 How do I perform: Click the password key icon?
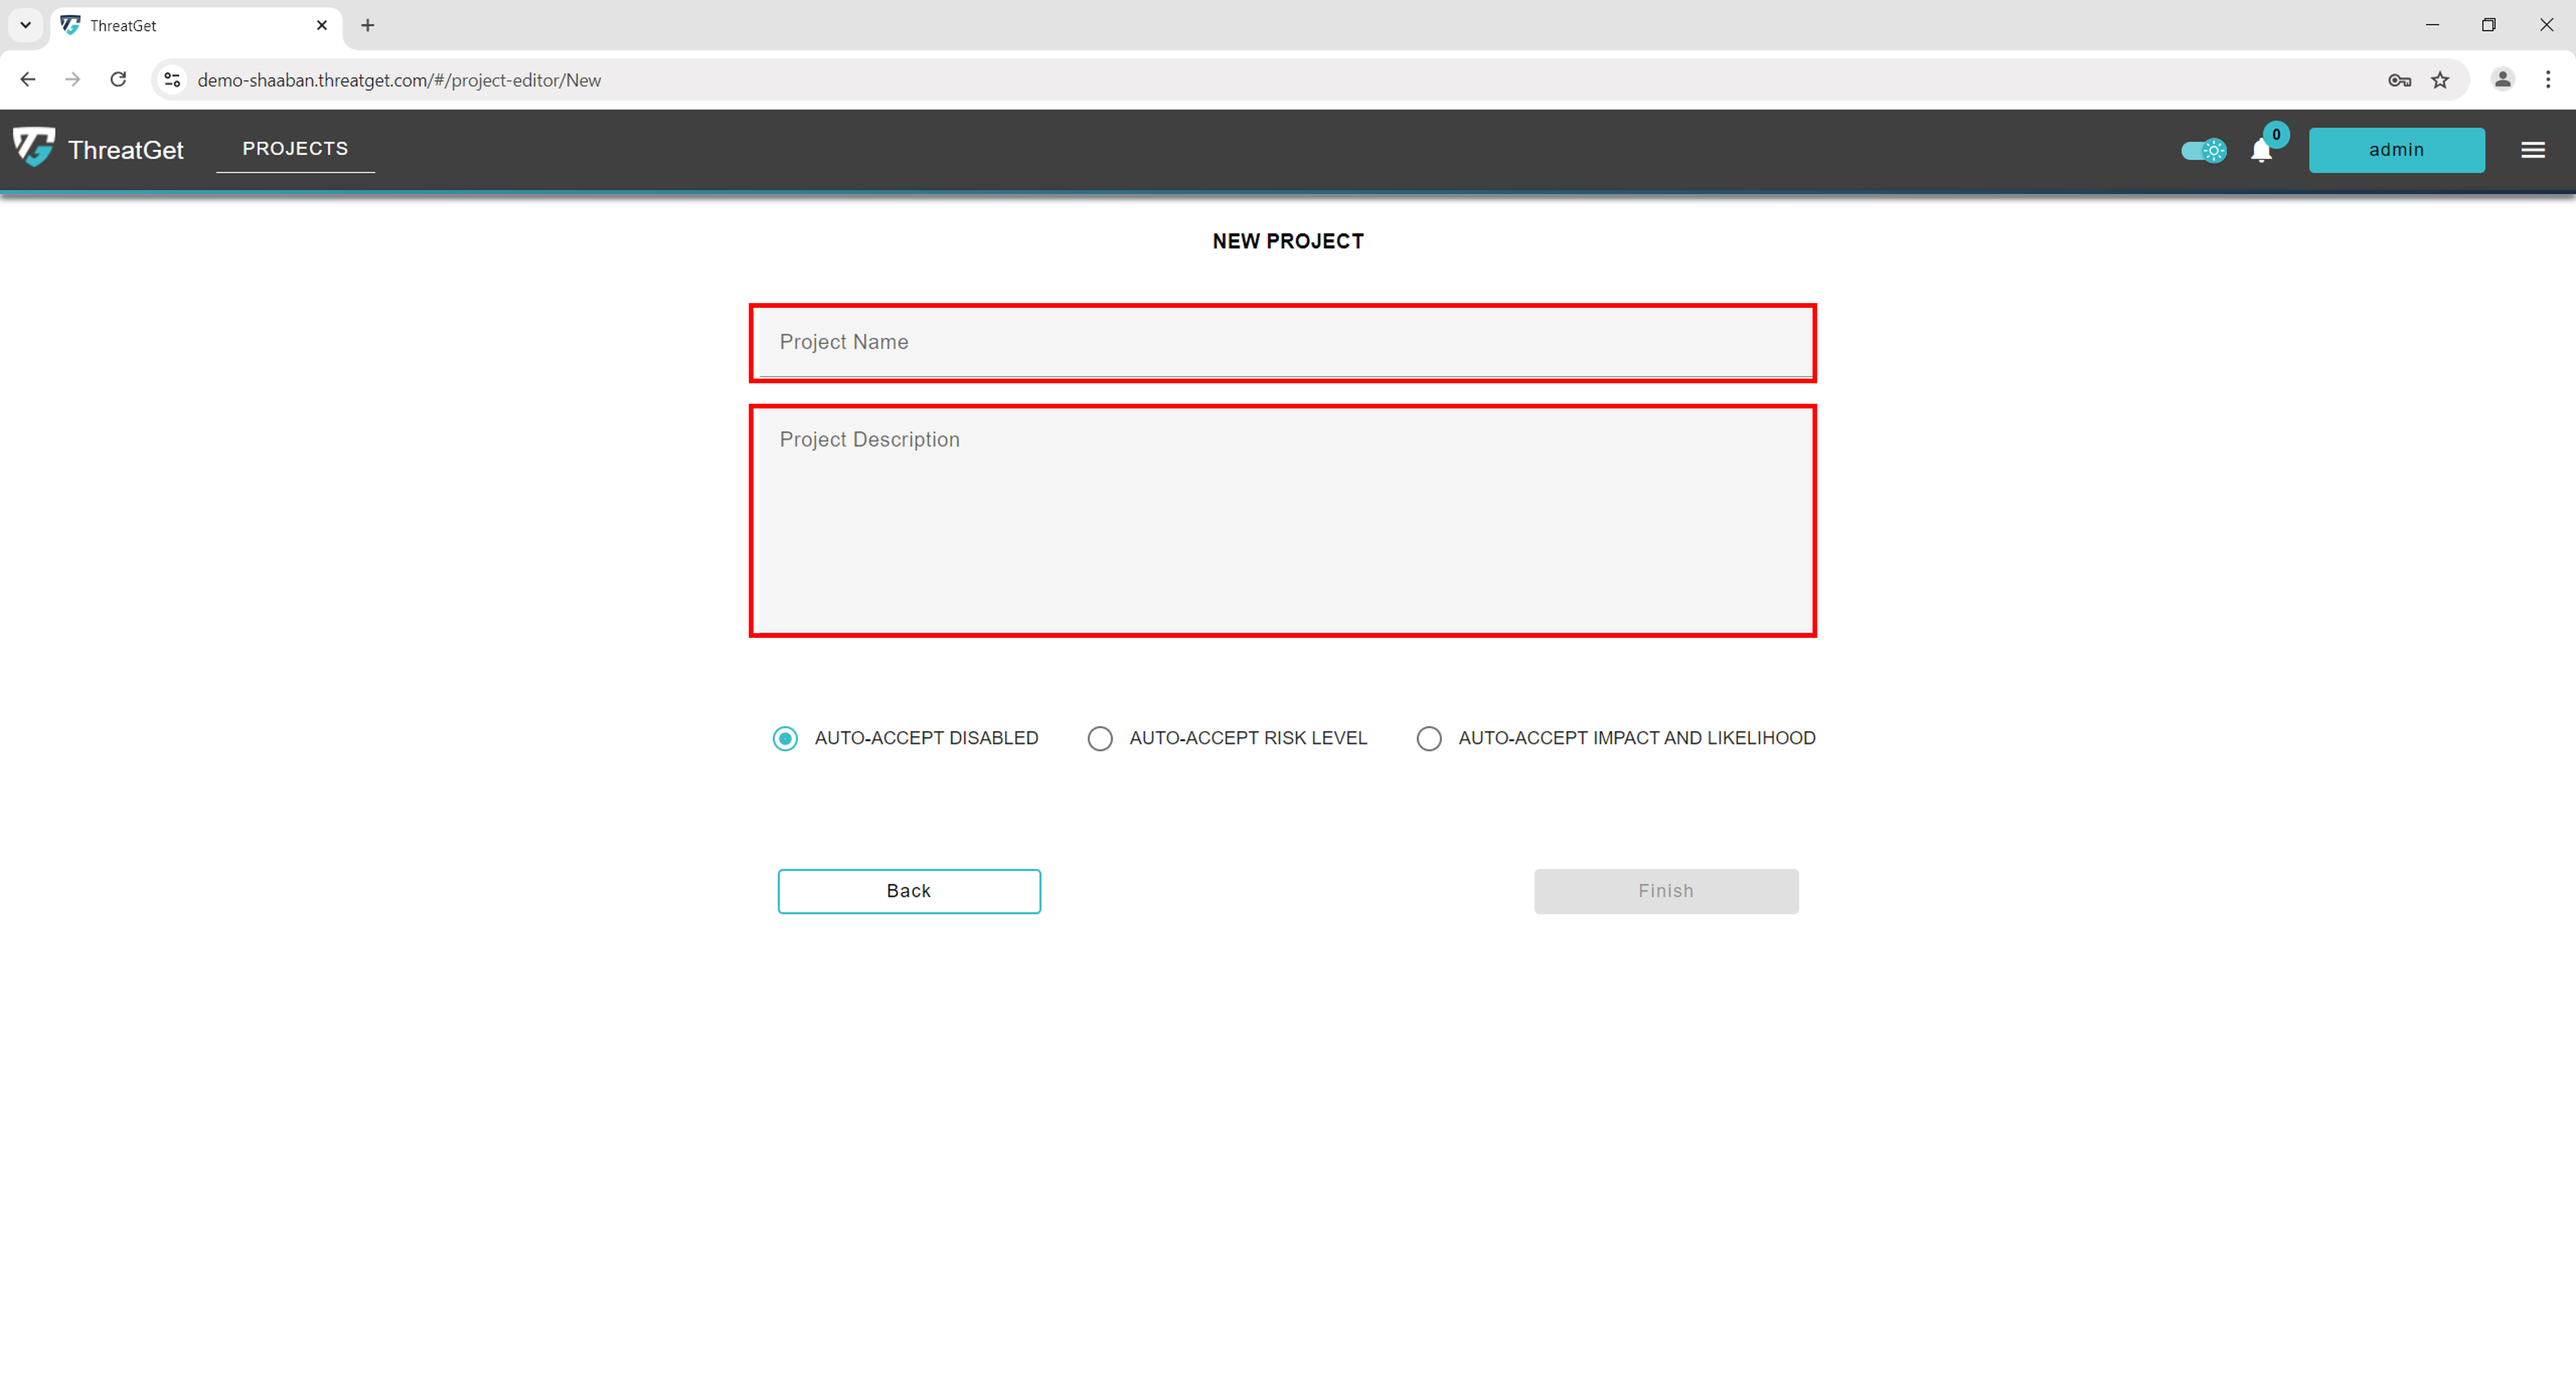(2399, 80)
